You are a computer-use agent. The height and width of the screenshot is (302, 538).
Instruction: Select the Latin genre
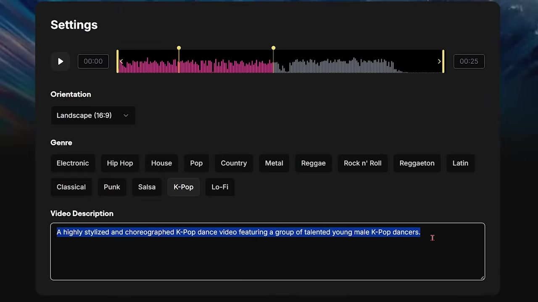pos(460,163)
